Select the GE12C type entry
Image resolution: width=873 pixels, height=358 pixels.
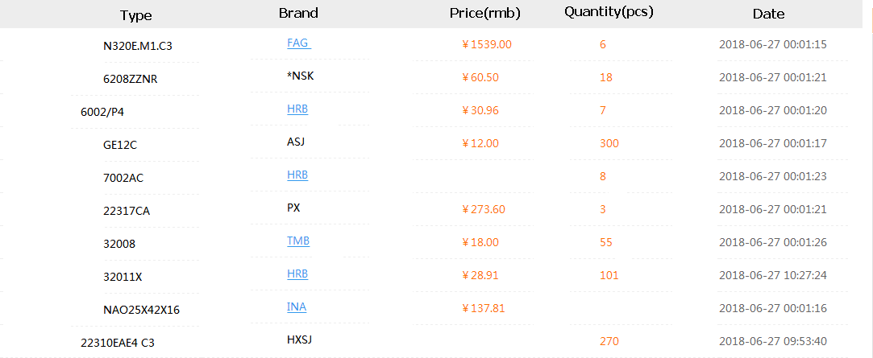coord(120,145)
